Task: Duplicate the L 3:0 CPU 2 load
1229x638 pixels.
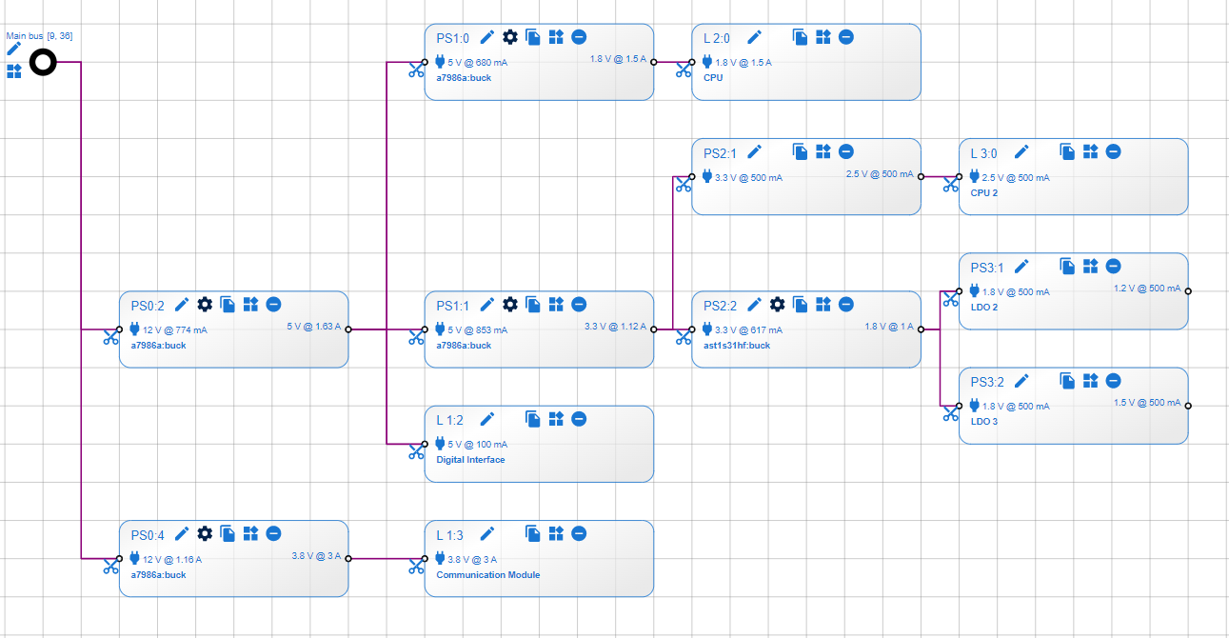Action: [x=1067, y=152]
